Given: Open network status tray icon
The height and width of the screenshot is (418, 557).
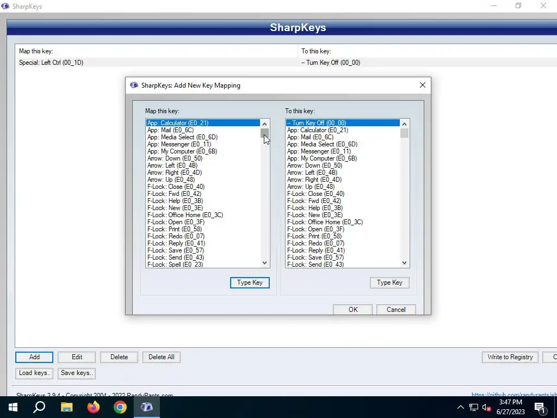Looking at the screenshot, I should [x=474, y=407].
